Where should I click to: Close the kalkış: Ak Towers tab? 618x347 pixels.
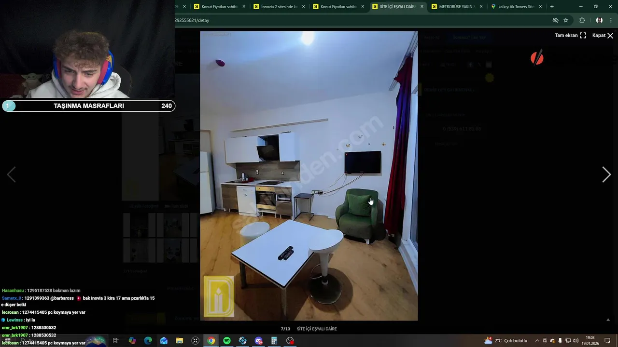click(x=540, y=7)
